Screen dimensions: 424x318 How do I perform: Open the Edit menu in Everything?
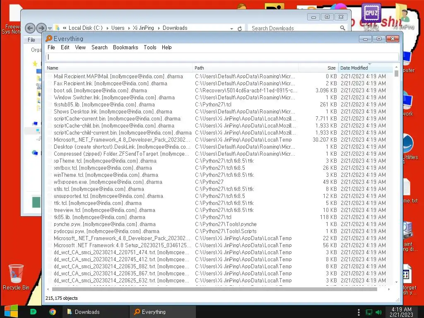coord(65,47)
